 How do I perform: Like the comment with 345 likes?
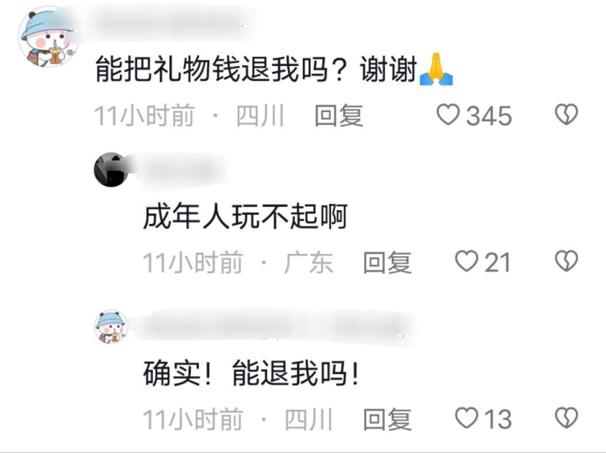tap(448, 115)
